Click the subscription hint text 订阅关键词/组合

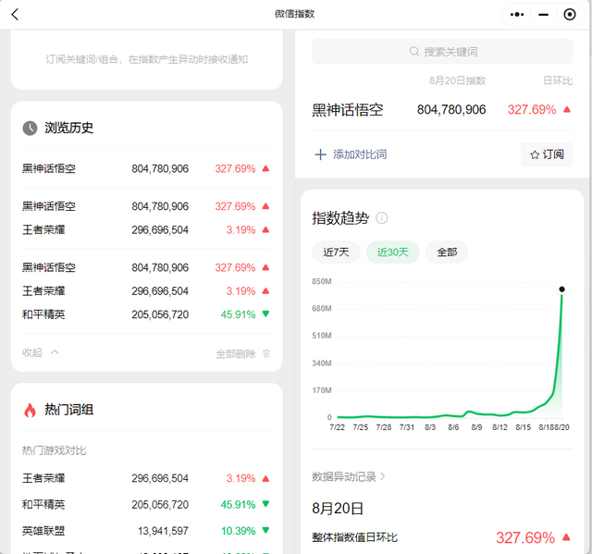click(146, 59)
